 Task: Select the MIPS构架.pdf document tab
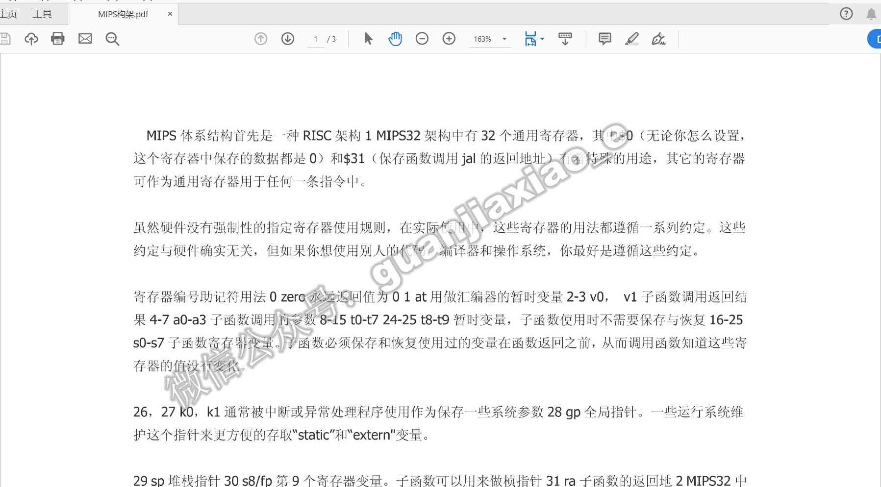pyautogui.click(x=123, y=14)
